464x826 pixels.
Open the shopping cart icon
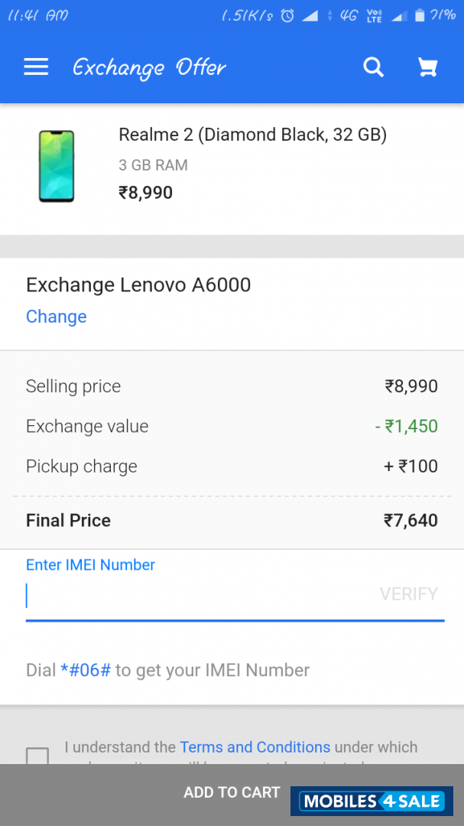tap(427, 67)
